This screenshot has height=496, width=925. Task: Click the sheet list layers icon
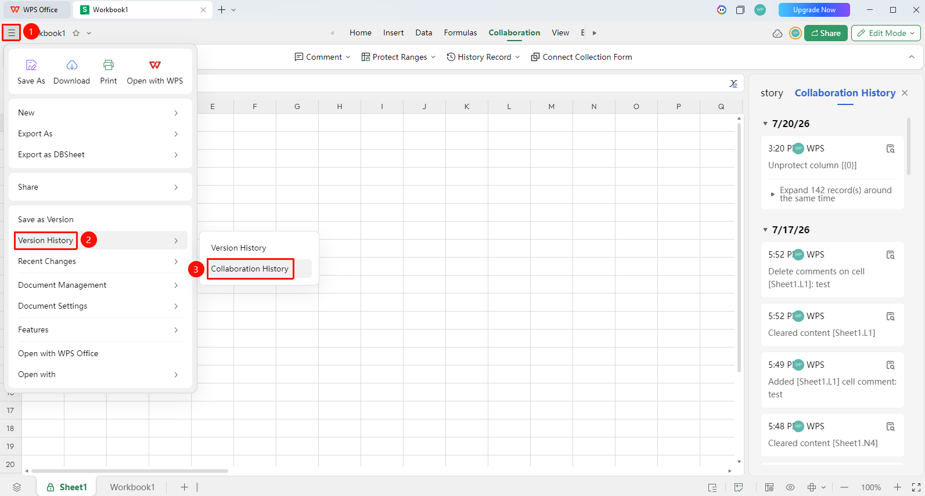tap(17, 487)
